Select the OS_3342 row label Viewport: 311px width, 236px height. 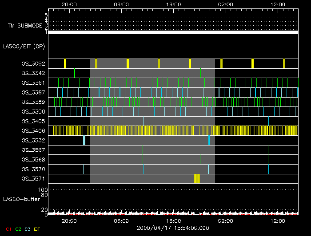coord(33,73)
